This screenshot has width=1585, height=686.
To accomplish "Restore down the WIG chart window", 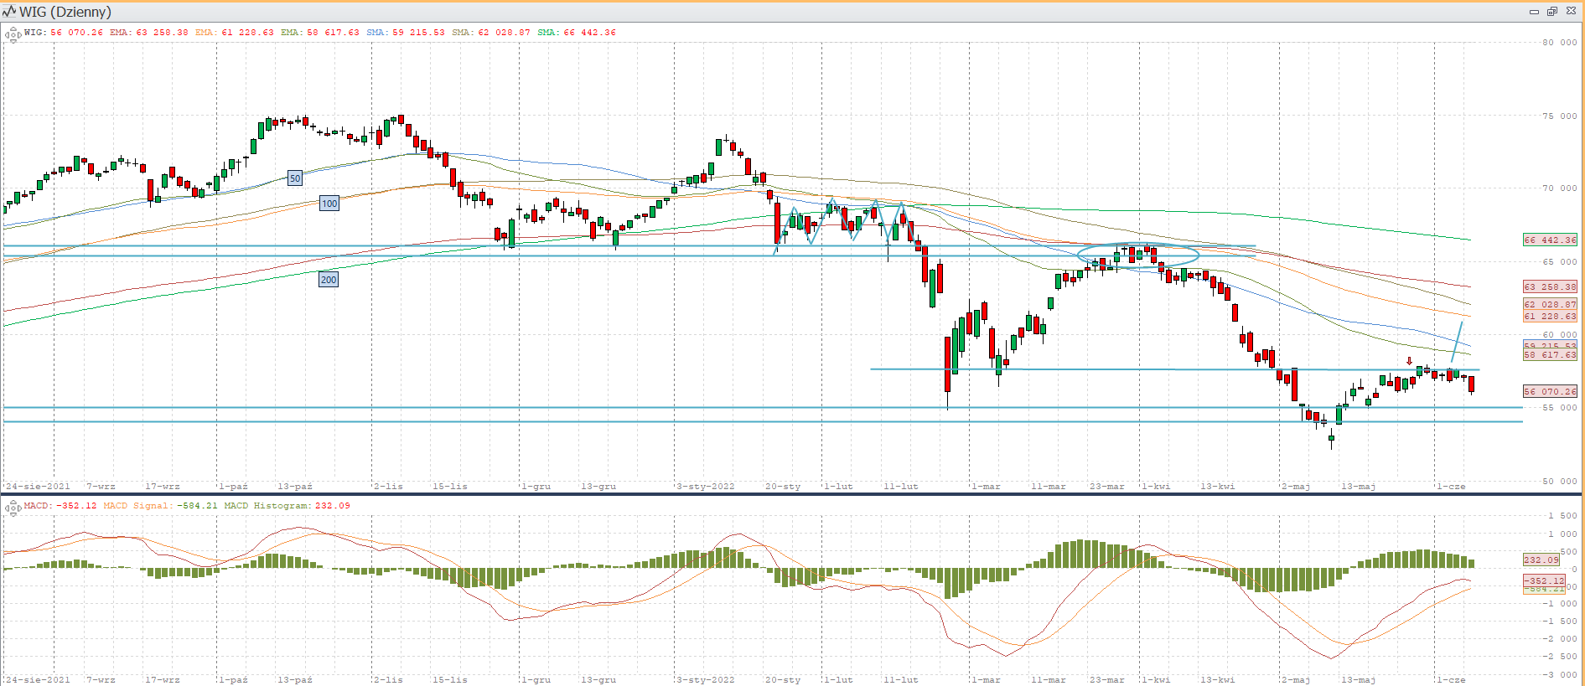I will click(x=1551, y=12).
